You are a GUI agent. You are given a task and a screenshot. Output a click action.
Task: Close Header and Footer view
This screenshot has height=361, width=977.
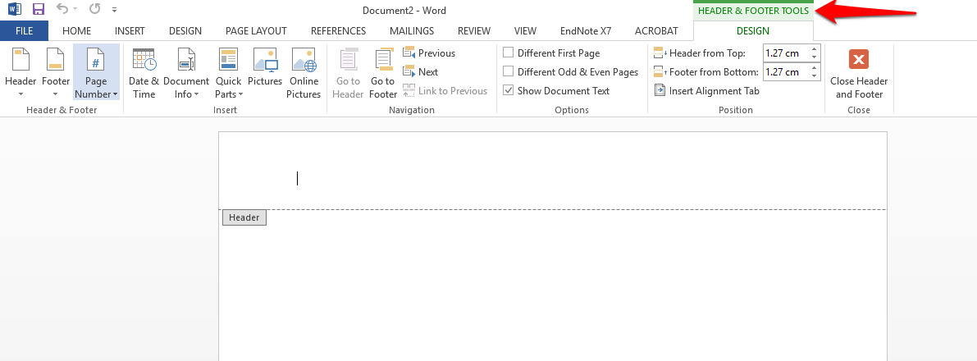point(859,72)
